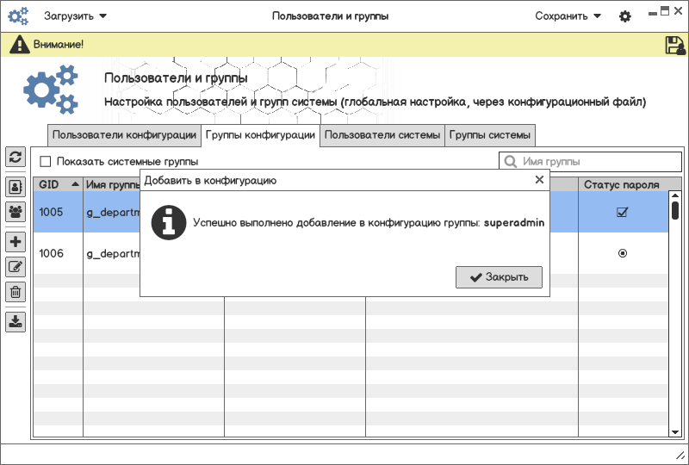Enable 'Показать системные группы' checkbox
Screen dimensions: 689x465
pos(46,162)
